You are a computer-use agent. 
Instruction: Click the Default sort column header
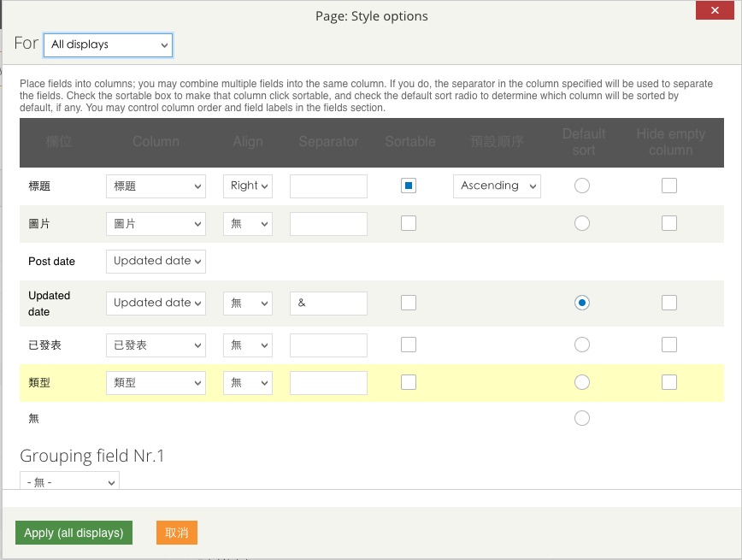coord(584,142)
